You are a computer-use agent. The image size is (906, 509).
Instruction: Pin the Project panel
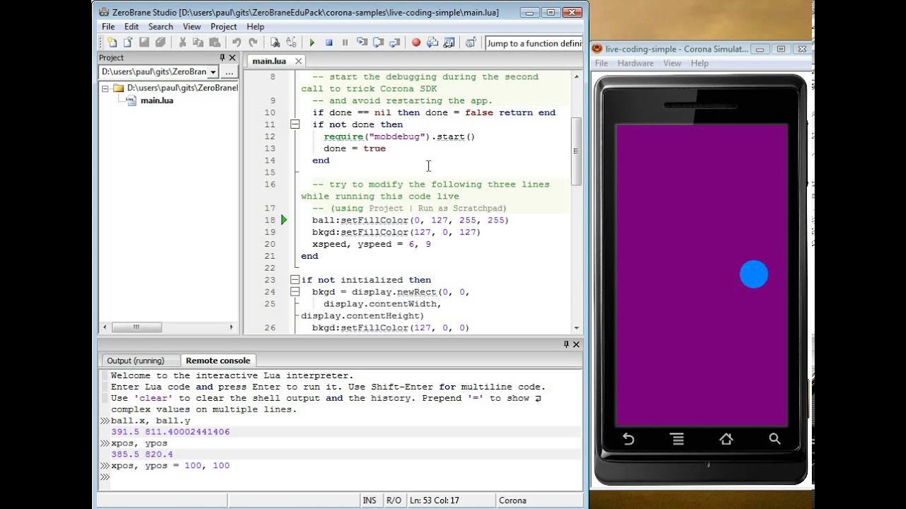(222, 58)
